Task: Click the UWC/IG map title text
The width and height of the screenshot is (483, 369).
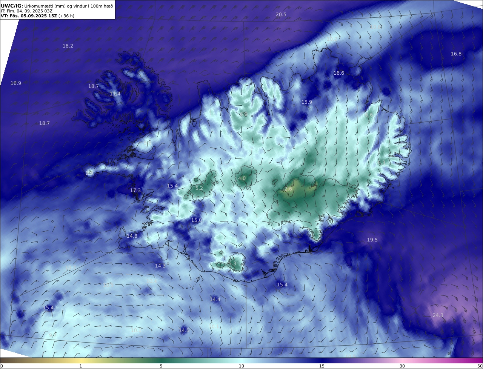Action: coord(57,6)
